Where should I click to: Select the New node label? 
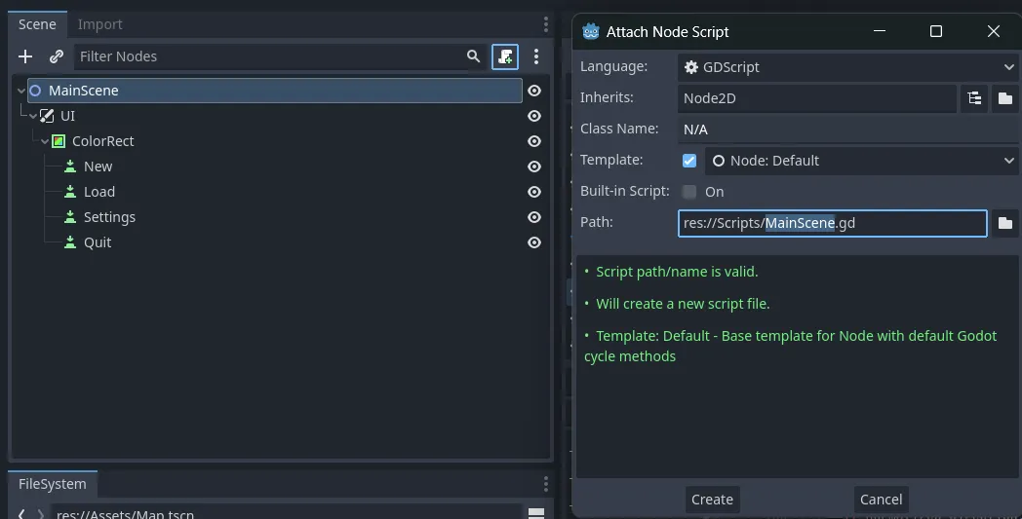[98, 167]
